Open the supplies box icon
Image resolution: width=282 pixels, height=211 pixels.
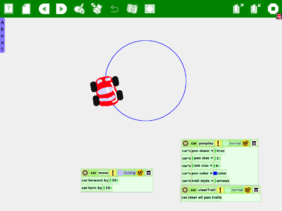(97, 8)
